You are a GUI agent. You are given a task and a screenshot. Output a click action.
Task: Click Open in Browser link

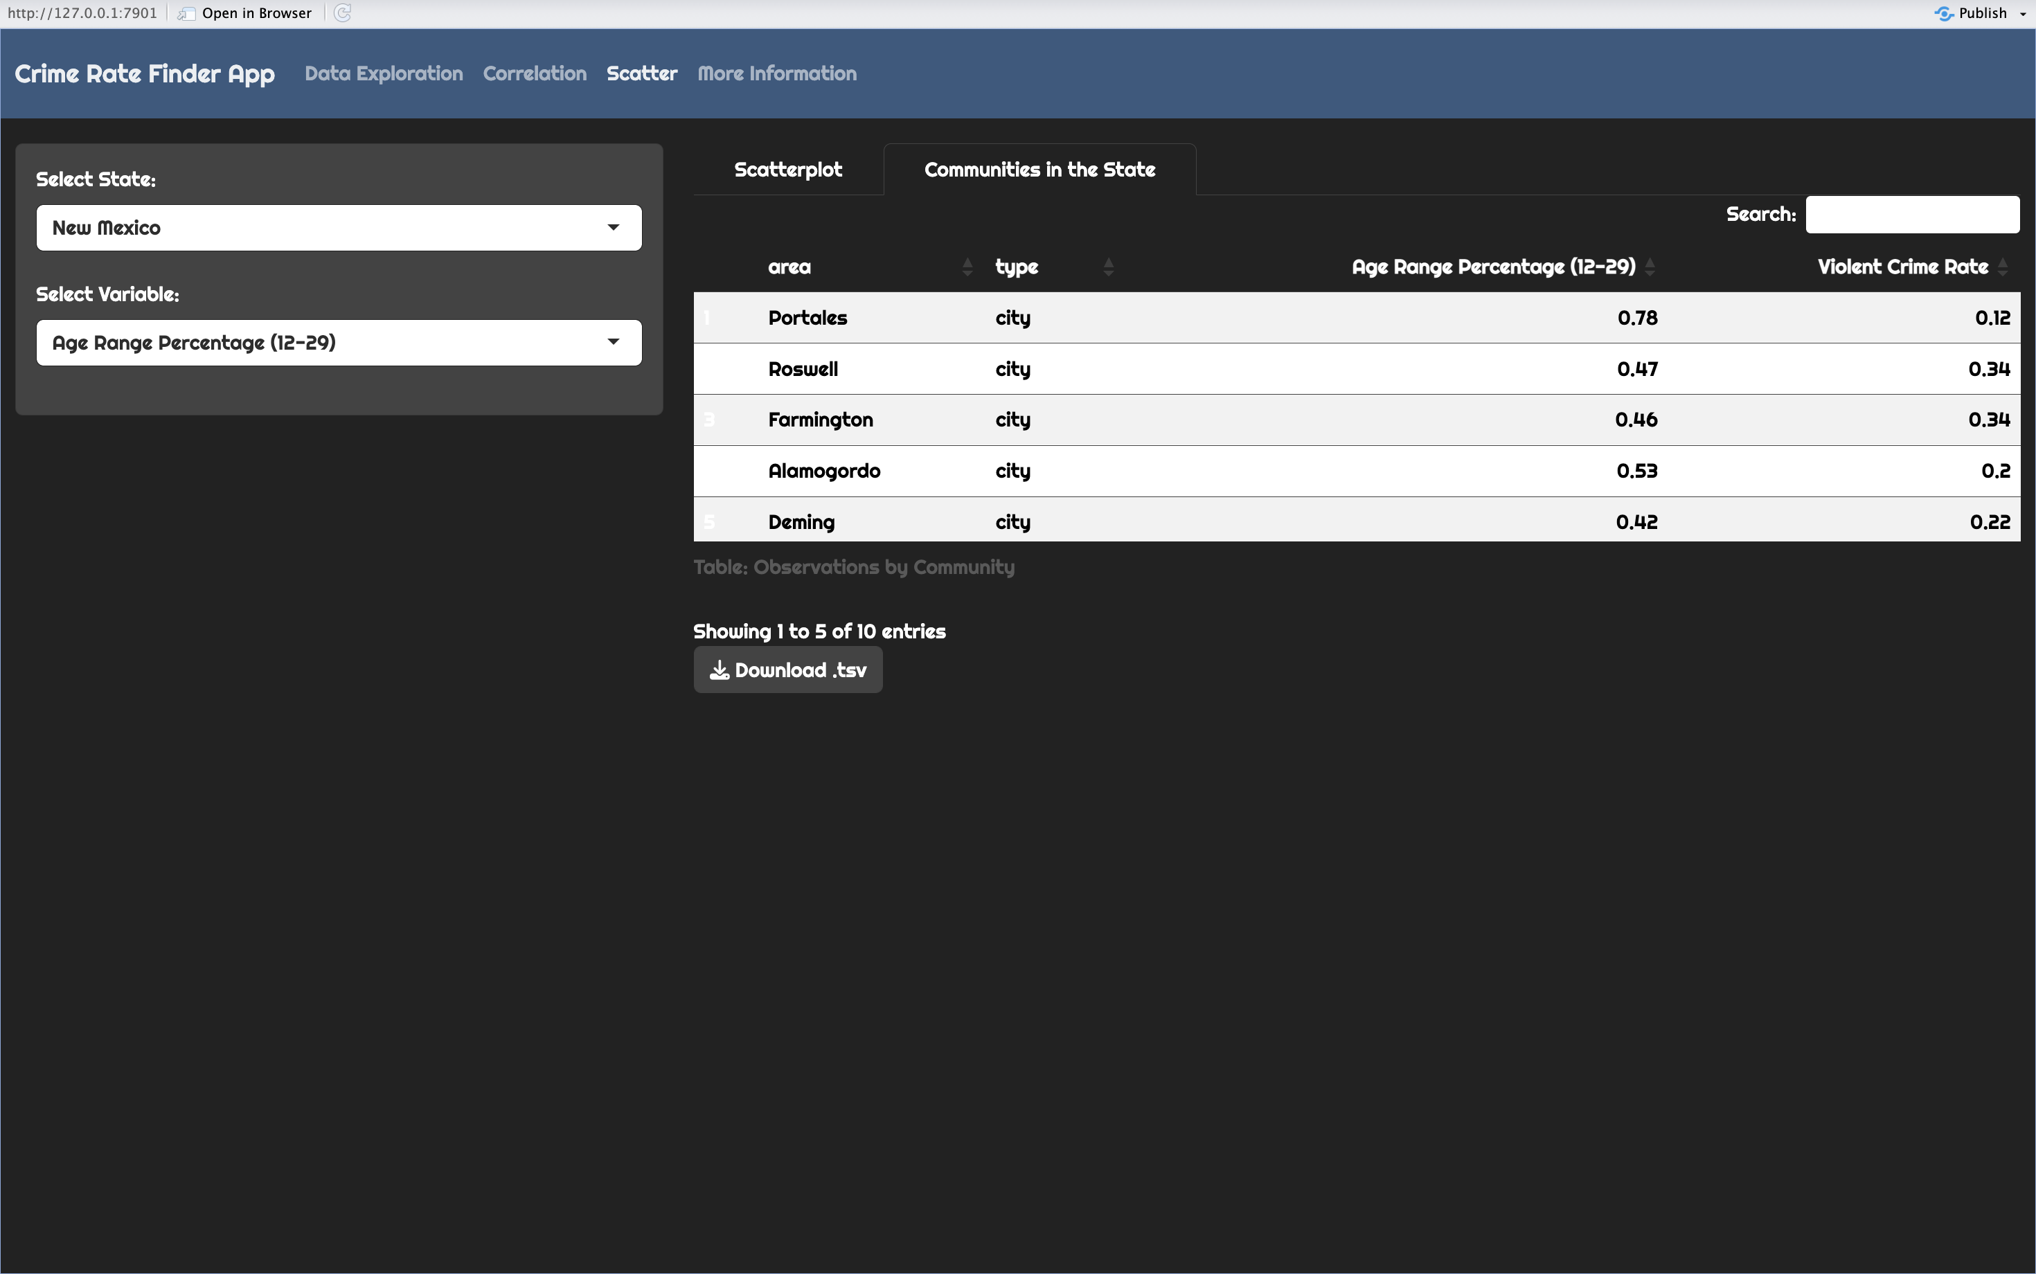(x=256, y=13)
